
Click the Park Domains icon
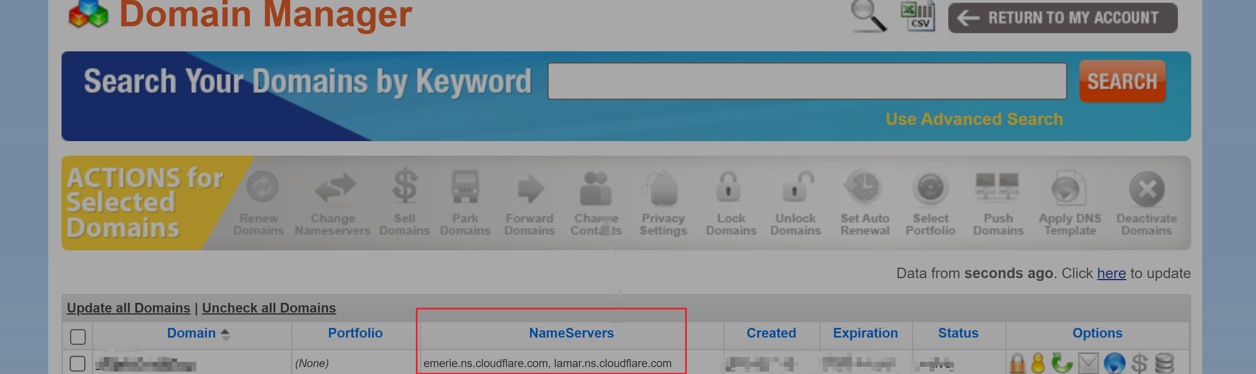tap(465, 187)
